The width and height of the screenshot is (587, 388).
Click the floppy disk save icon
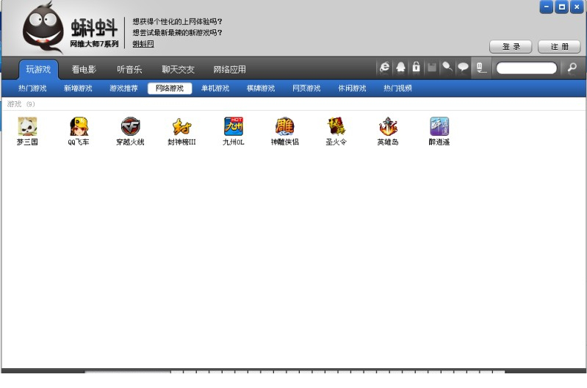[x=432, y=67]
